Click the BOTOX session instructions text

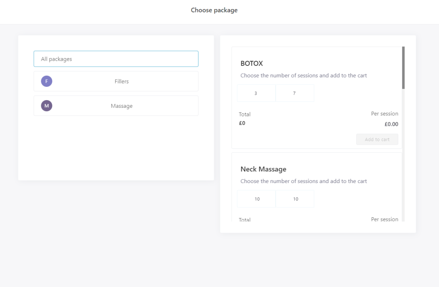pos(304,75)
